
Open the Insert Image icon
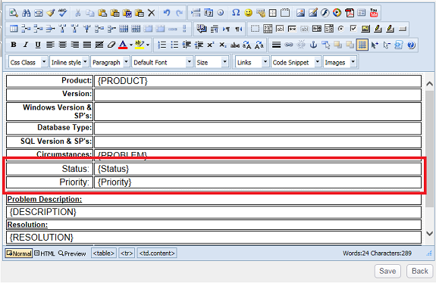tap(300, 13)
